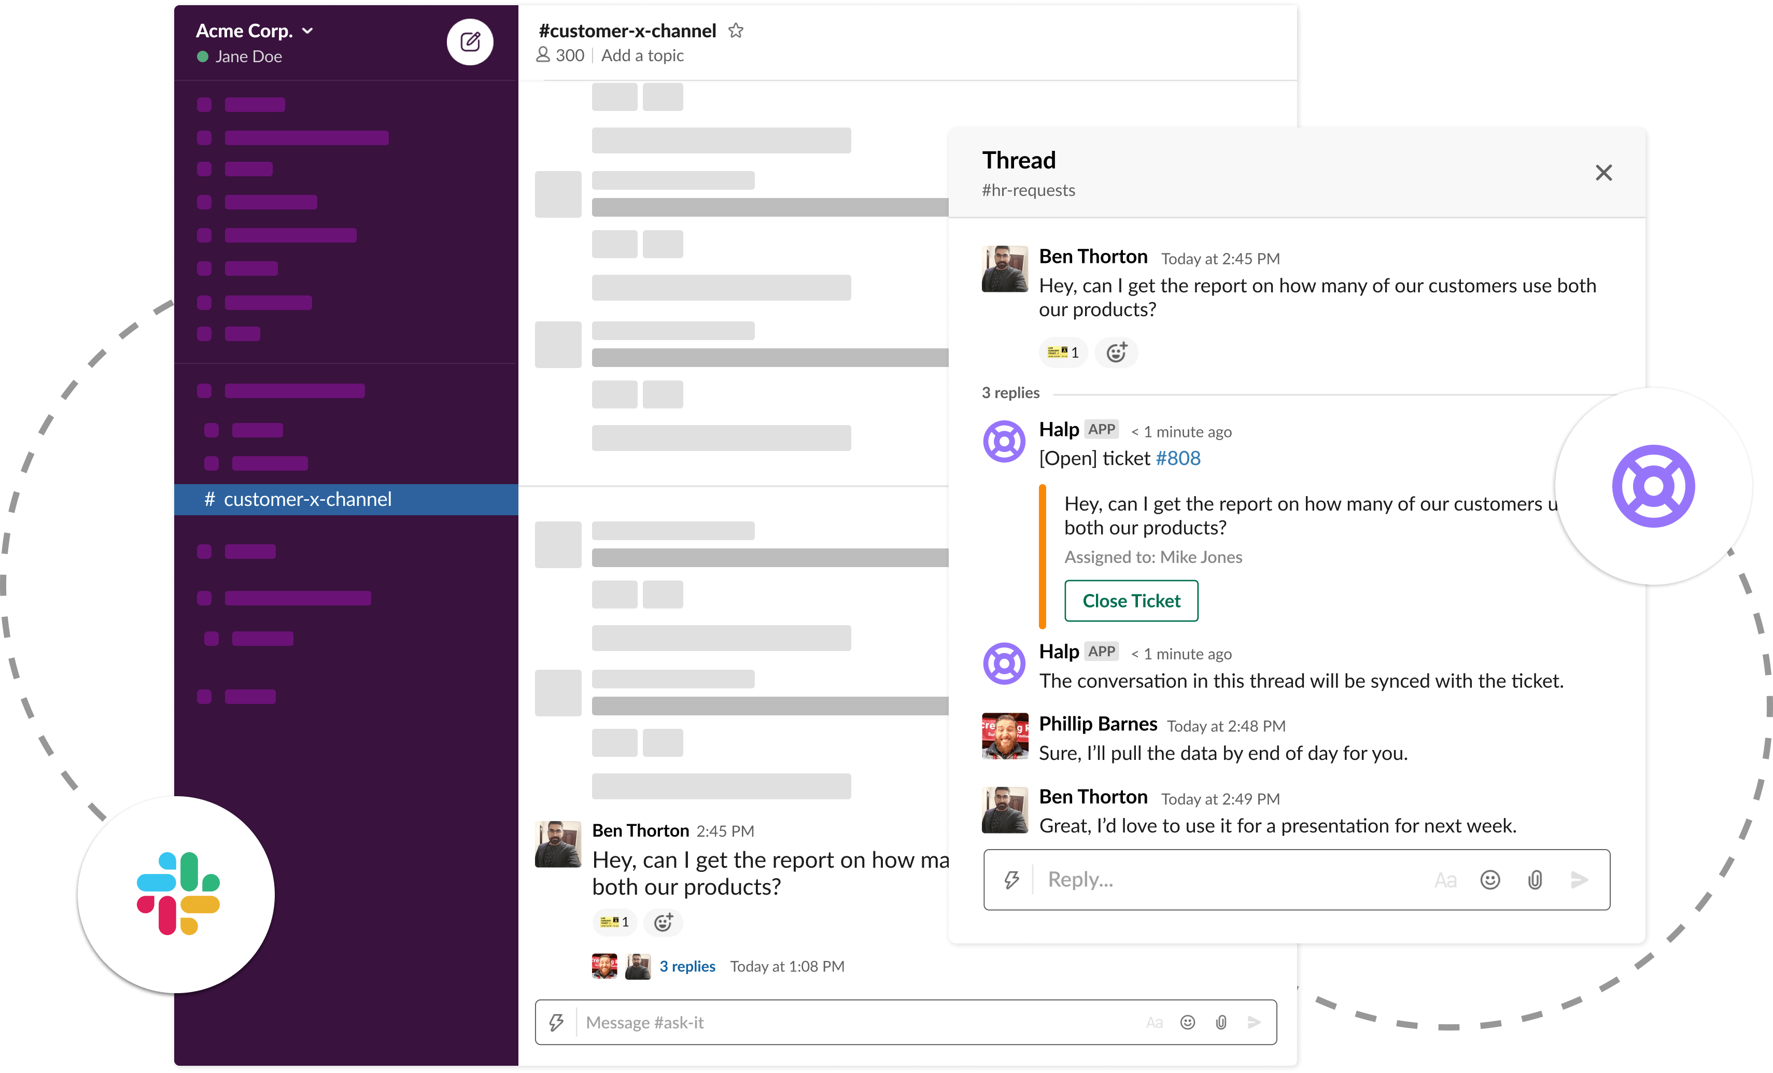Viewport: 1773px width, 1073px height.
Task: Click the Close Ticket button
Action: pos(1131,601)
